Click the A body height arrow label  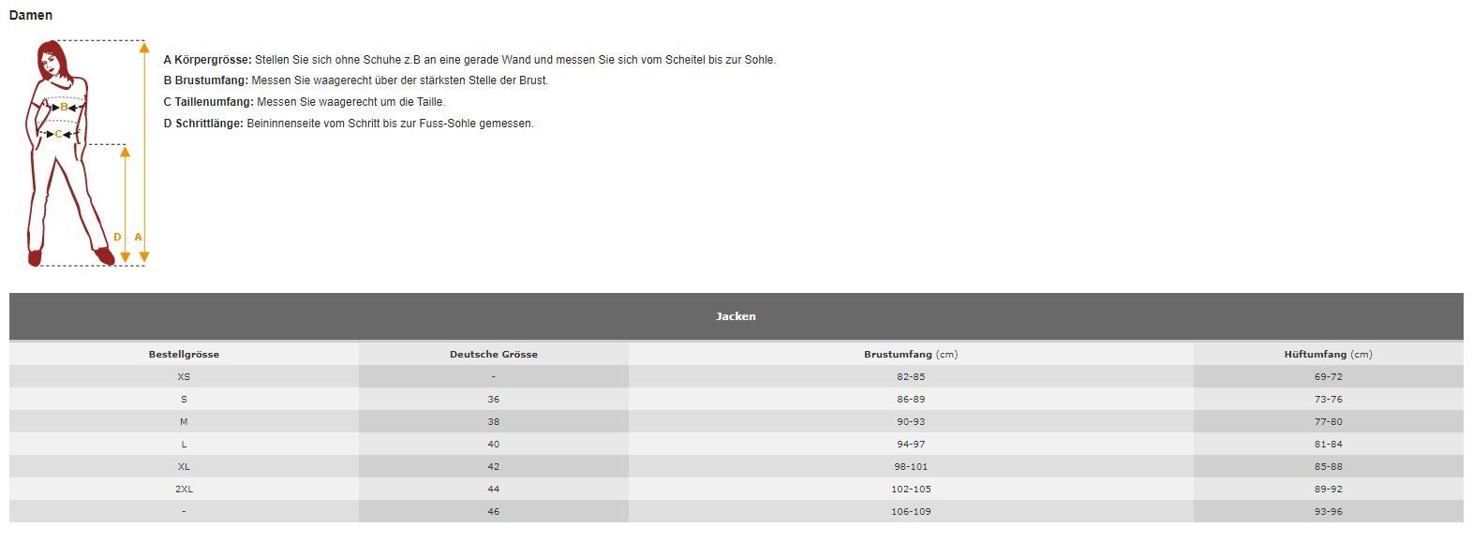138,237
